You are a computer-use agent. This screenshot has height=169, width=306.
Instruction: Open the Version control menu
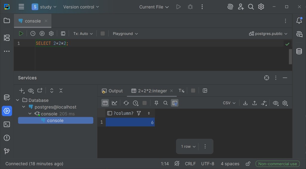[81, 7]
